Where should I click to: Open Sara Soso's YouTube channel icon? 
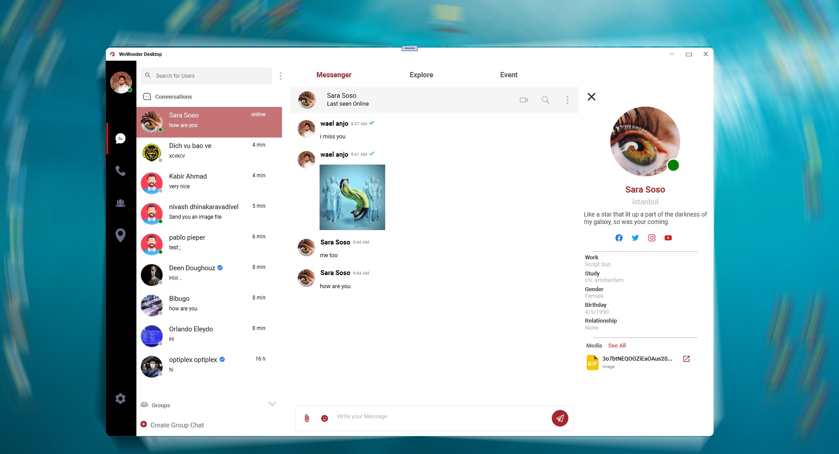tap(668, 238)
